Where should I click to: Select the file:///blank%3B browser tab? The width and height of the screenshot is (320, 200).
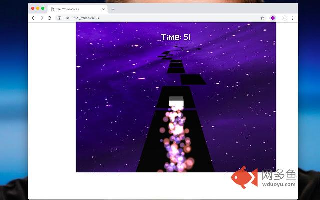[78, 9]
